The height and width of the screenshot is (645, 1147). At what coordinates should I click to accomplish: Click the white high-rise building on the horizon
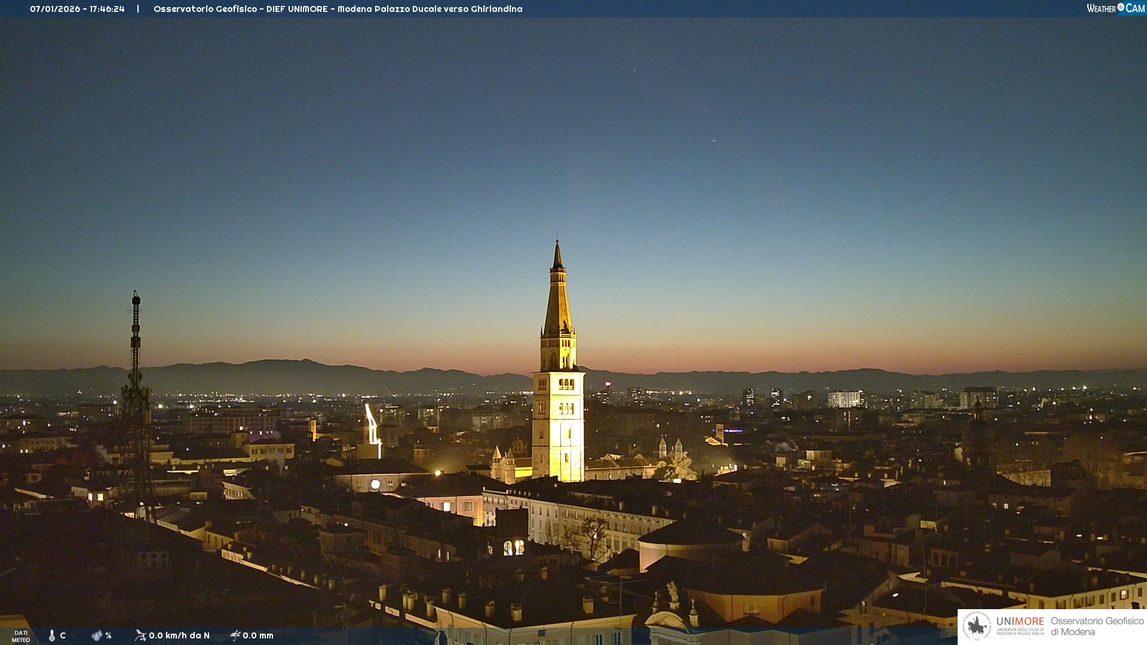844,399
